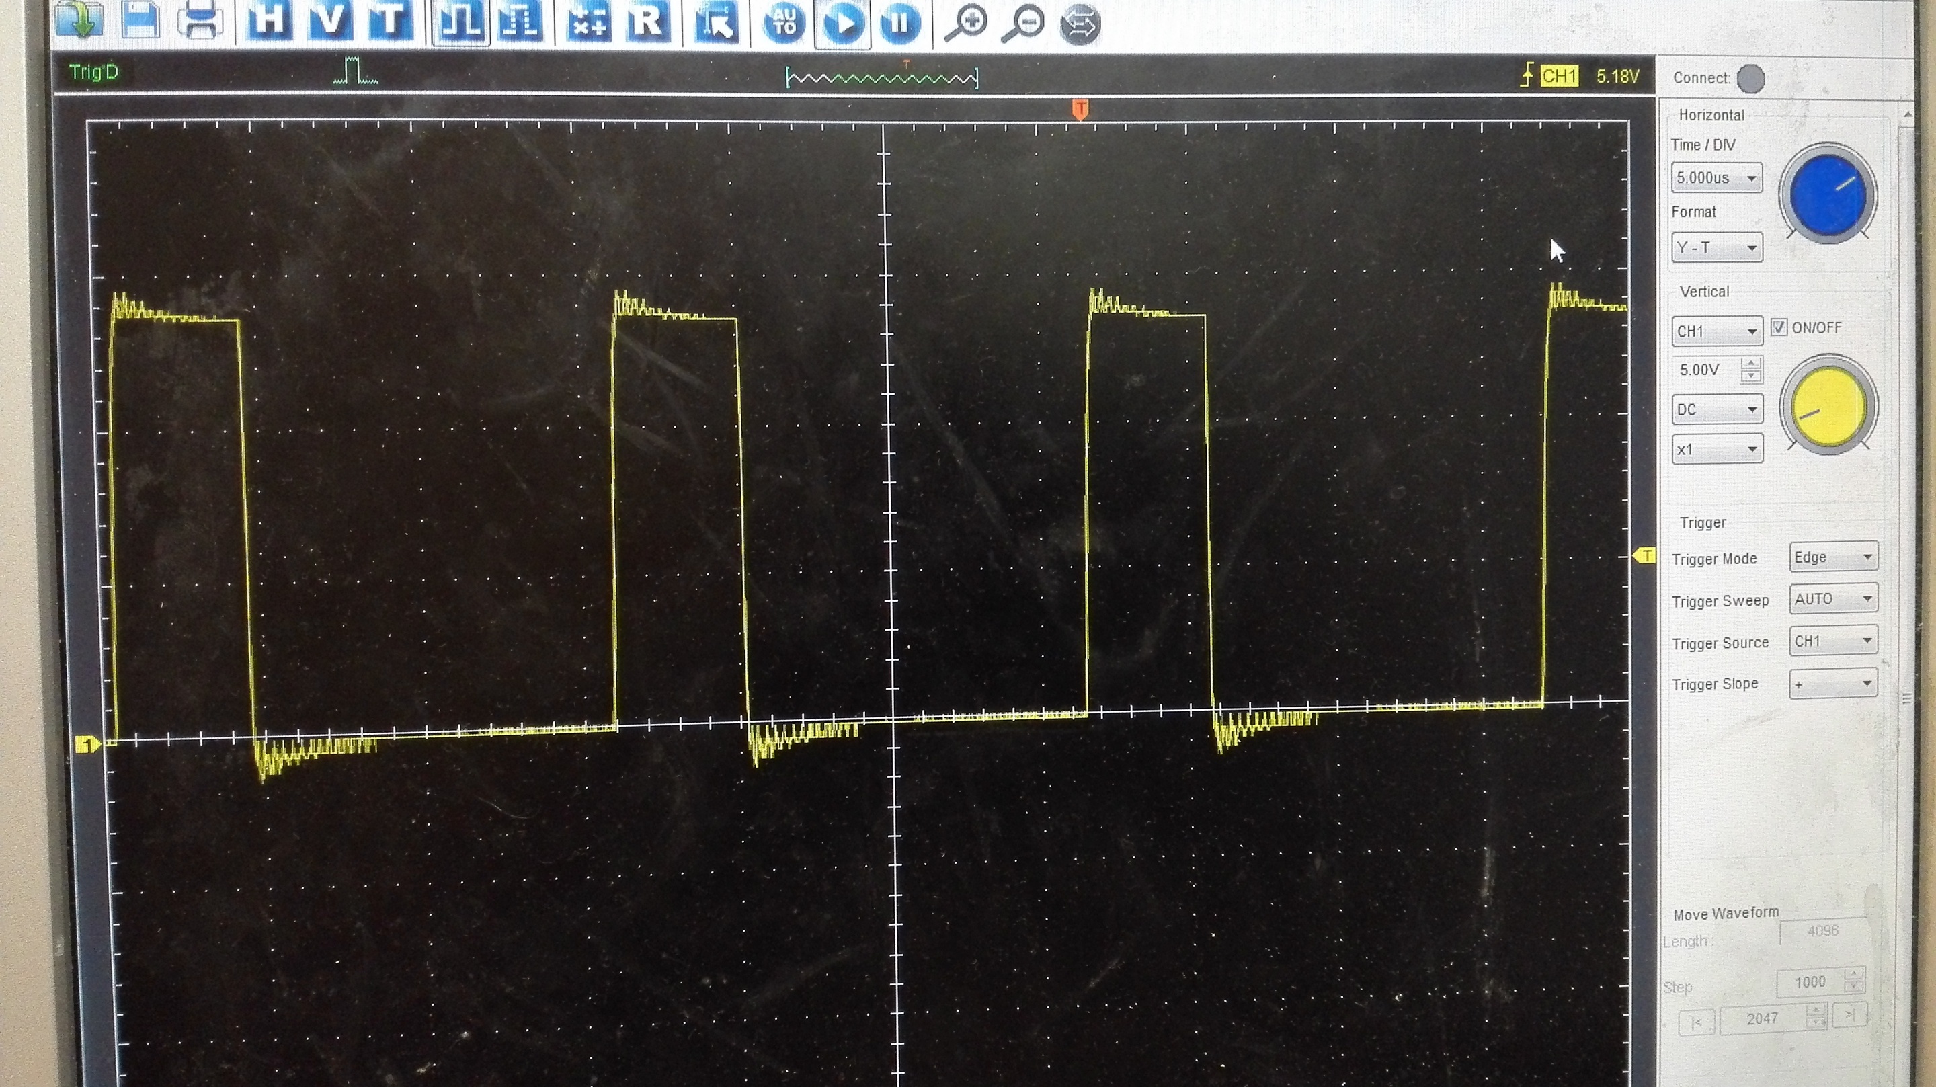1936x1087 pixels.
Task: Click the Horizontal section label
Action: 1711,115
